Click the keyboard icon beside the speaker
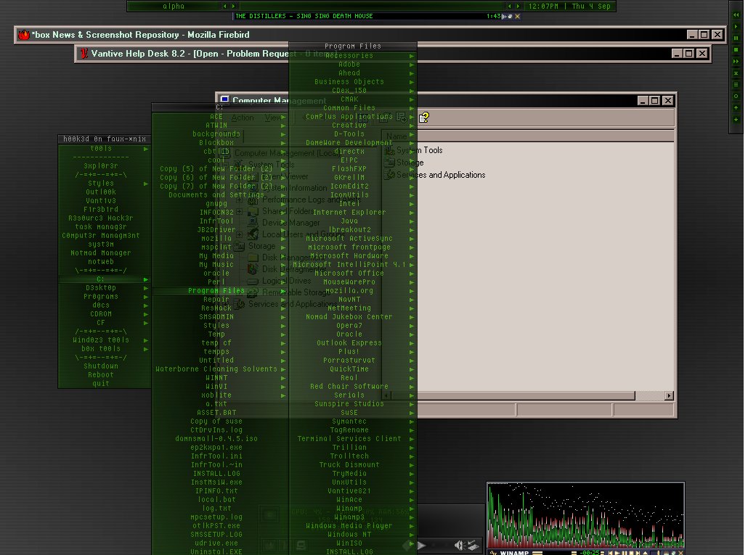The image size is (748, 555). pos(473,545)
